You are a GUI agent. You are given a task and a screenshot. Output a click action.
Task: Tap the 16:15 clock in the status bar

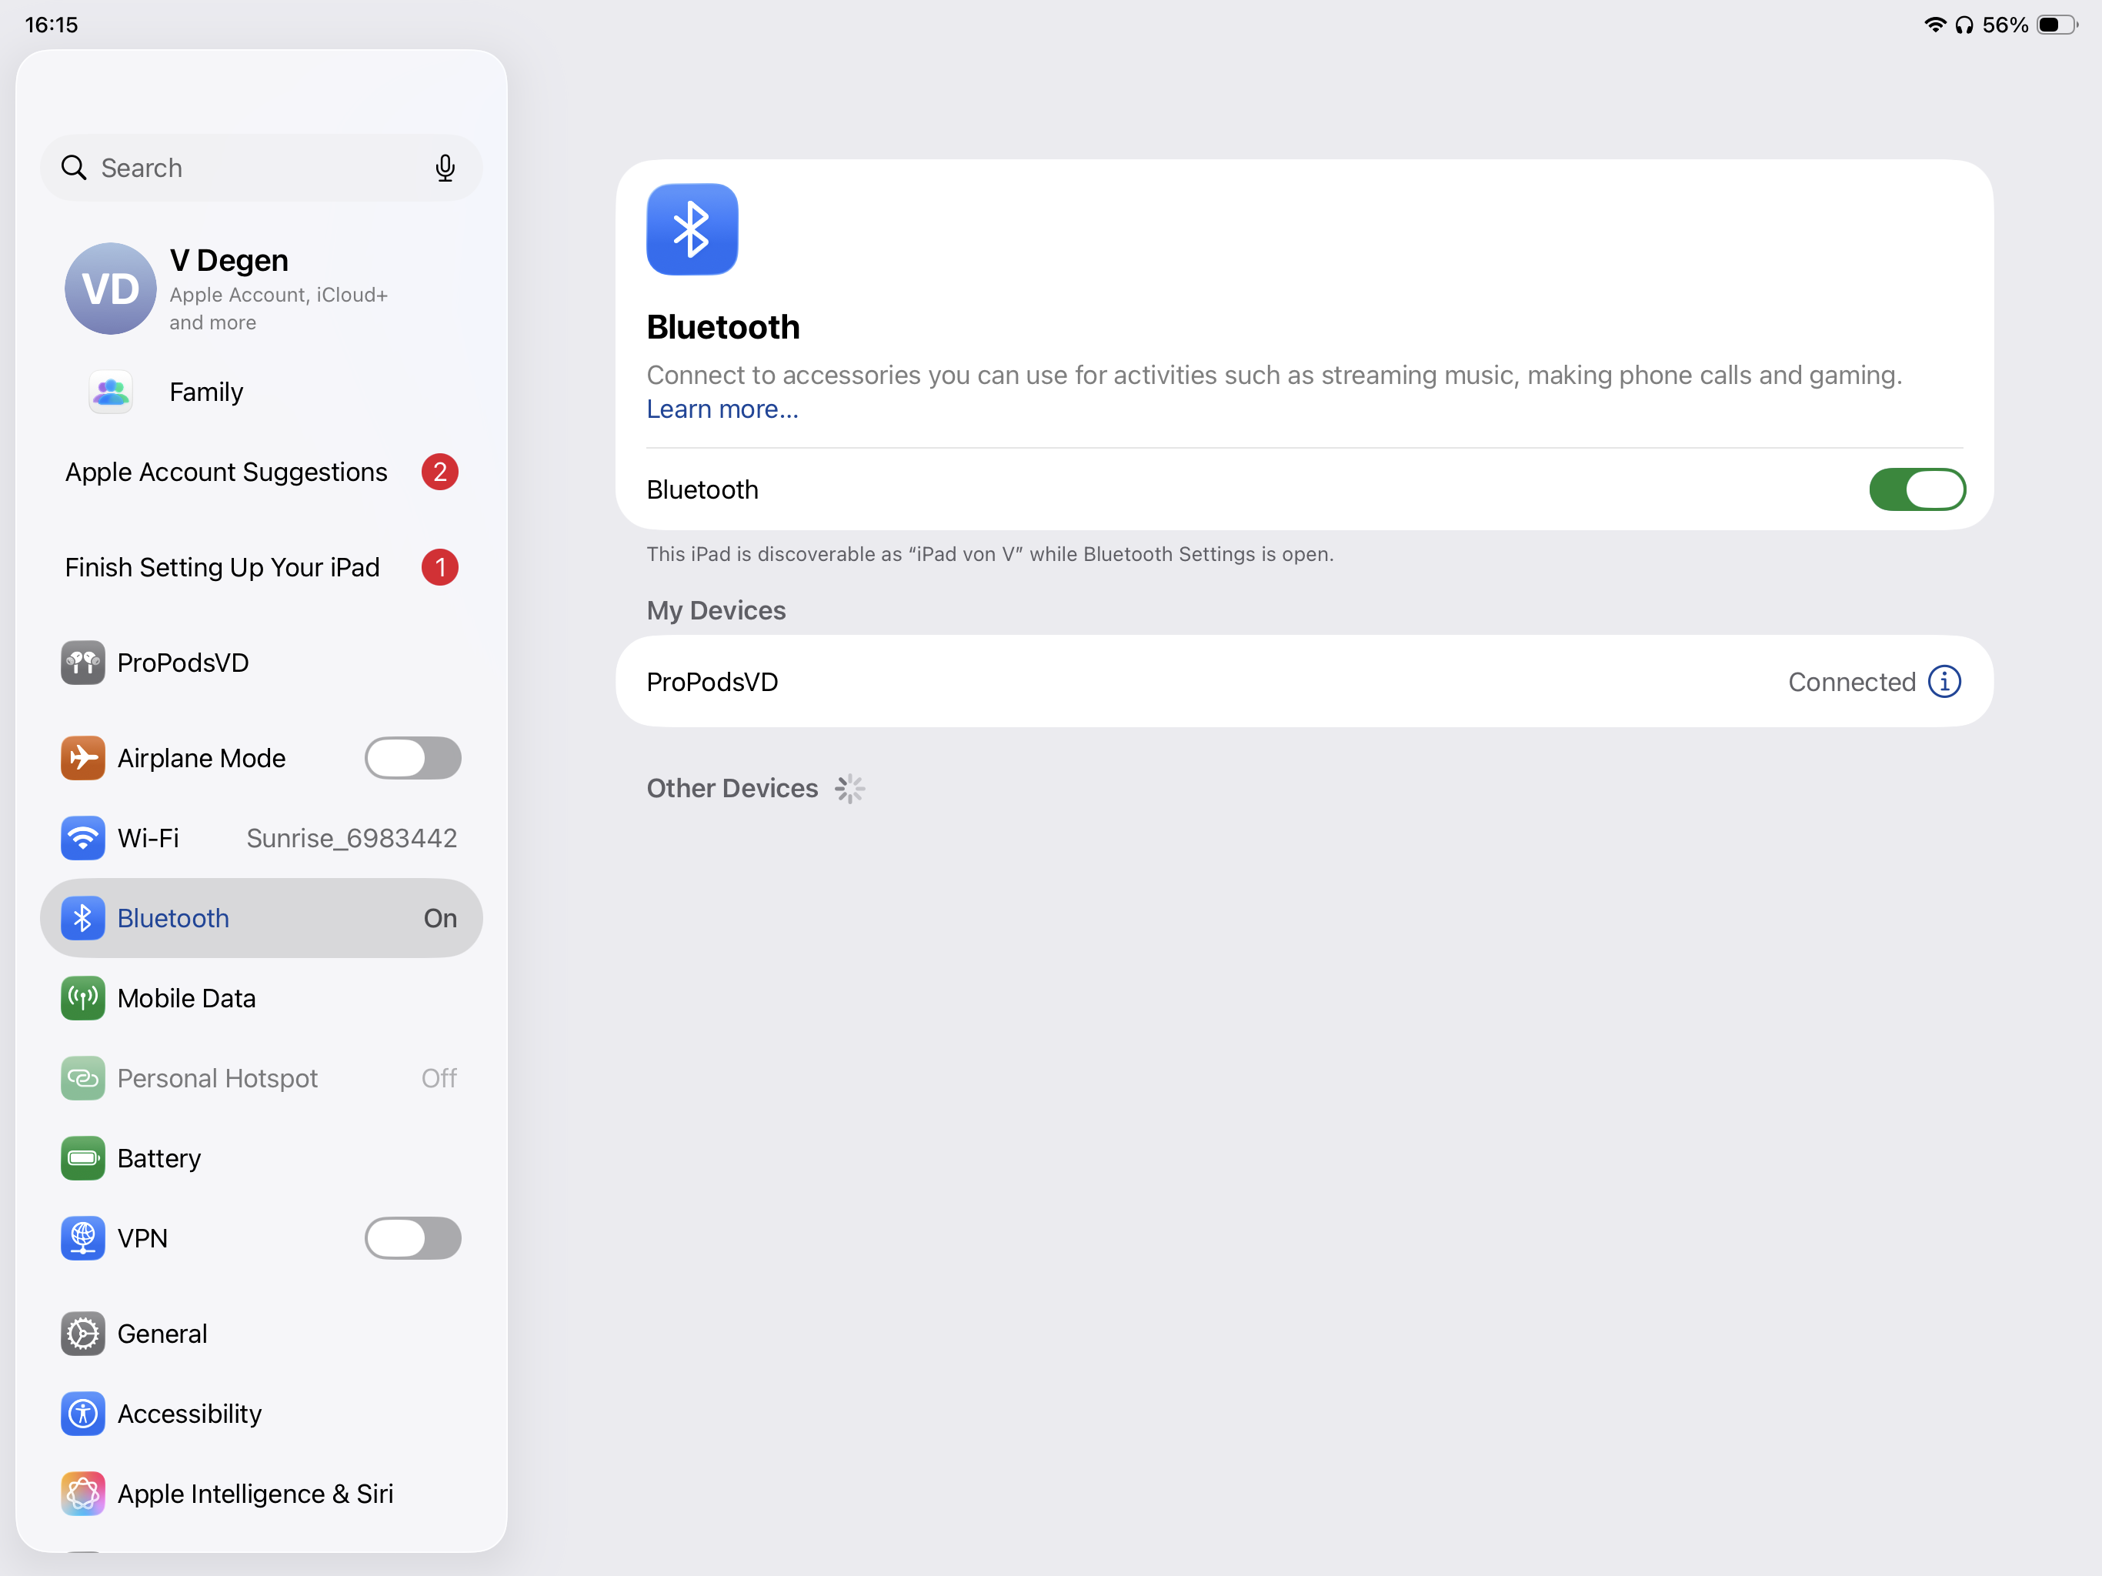(52, 25)
